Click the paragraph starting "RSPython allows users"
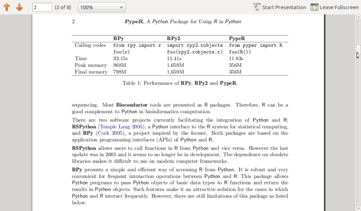This screenshot has height=211, width=361. point(180,154)
